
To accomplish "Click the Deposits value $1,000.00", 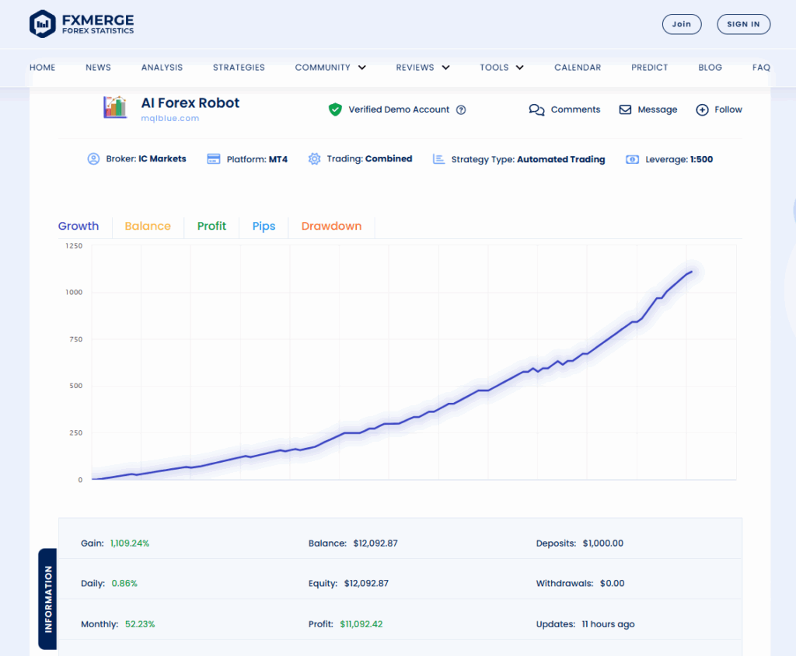I will tap(603, 543).
